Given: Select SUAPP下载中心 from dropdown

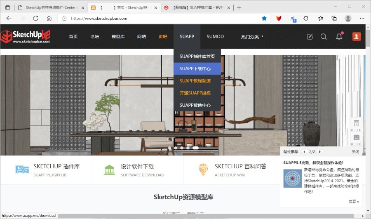Looking at the screenshot, I should coord(197,68).
